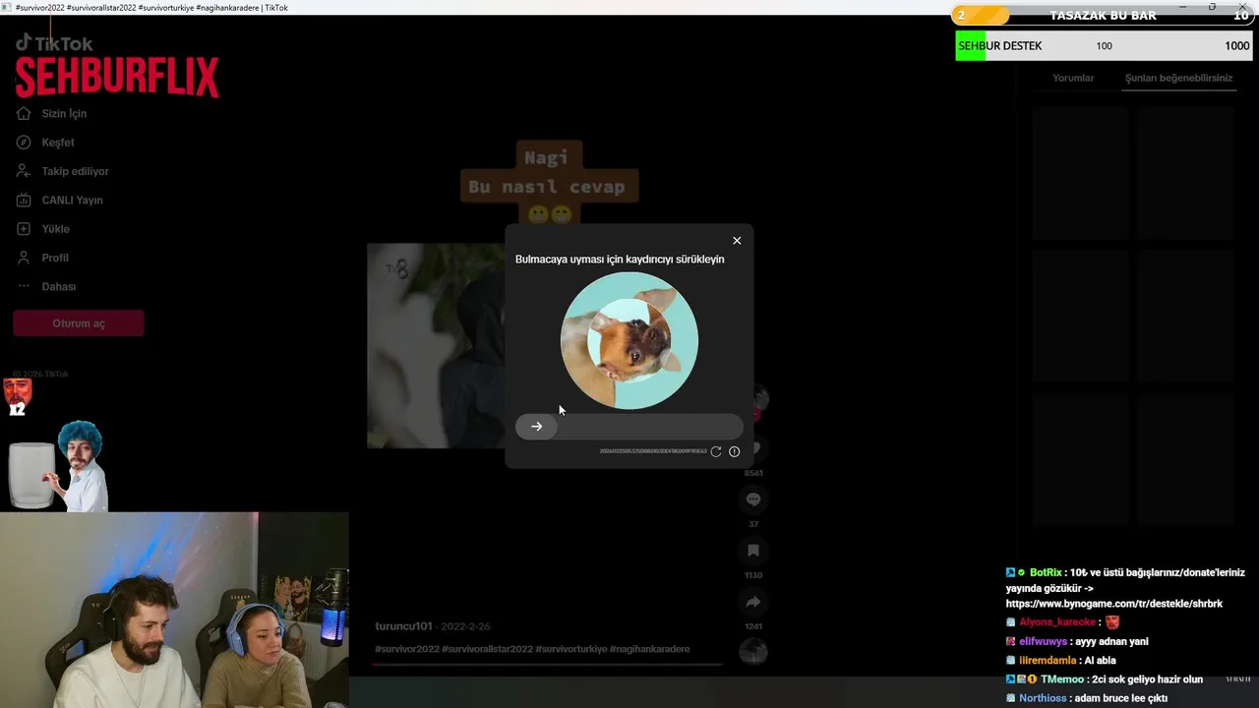Viewport: 1259px width, 708px height.
Task: Switch to Şunları beğenebilirsiniz tab
Action: click(1178, 78)
